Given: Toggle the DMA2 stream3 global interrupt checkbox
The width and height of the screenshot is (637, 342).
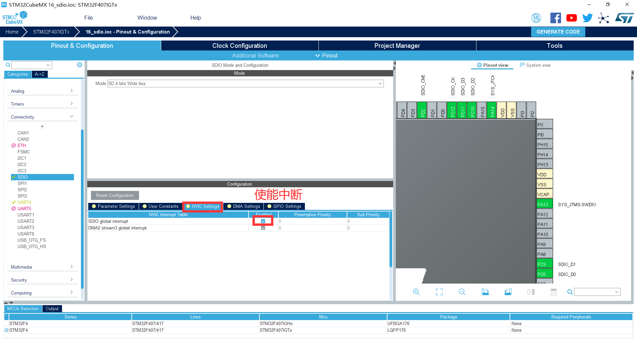Looking at the screenshot, I should point(263,228).
